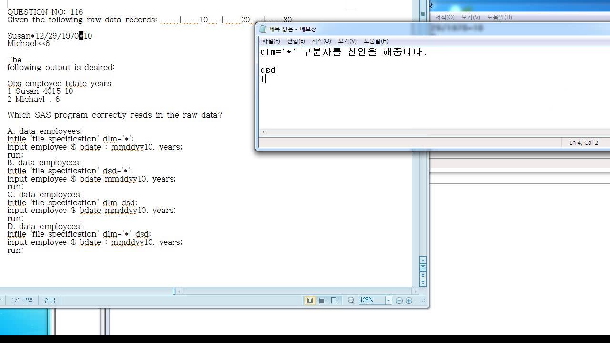Click the vertical scrollbar down arrow in document
The width and height of the screenshot is (610, 343).
423,260
